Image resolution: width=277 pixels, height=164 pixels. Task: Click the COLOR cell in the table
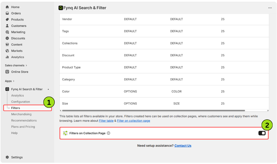coord(177,92)
